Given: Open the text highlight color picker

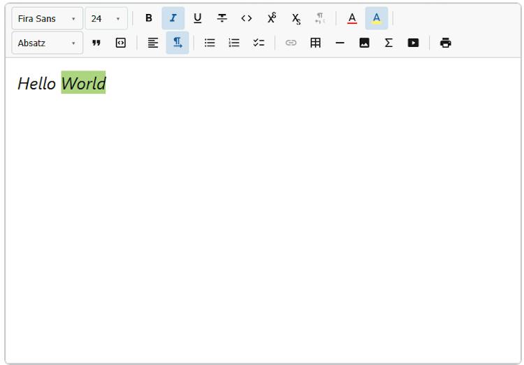Looking at the screenshot, I should (377, 18).
